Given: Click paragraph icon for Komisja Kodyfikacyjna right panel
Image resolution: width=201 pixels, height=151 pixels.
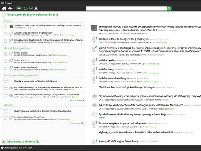Looking at the screenshot, I should tap(94, 142).
